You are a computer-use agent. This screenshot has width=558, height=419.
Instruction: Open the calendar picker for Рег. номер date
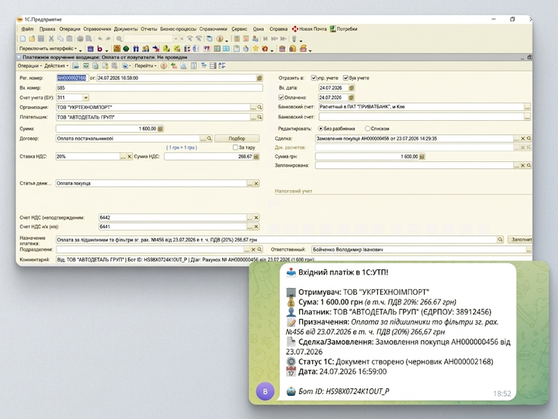[x=259, y=78]
